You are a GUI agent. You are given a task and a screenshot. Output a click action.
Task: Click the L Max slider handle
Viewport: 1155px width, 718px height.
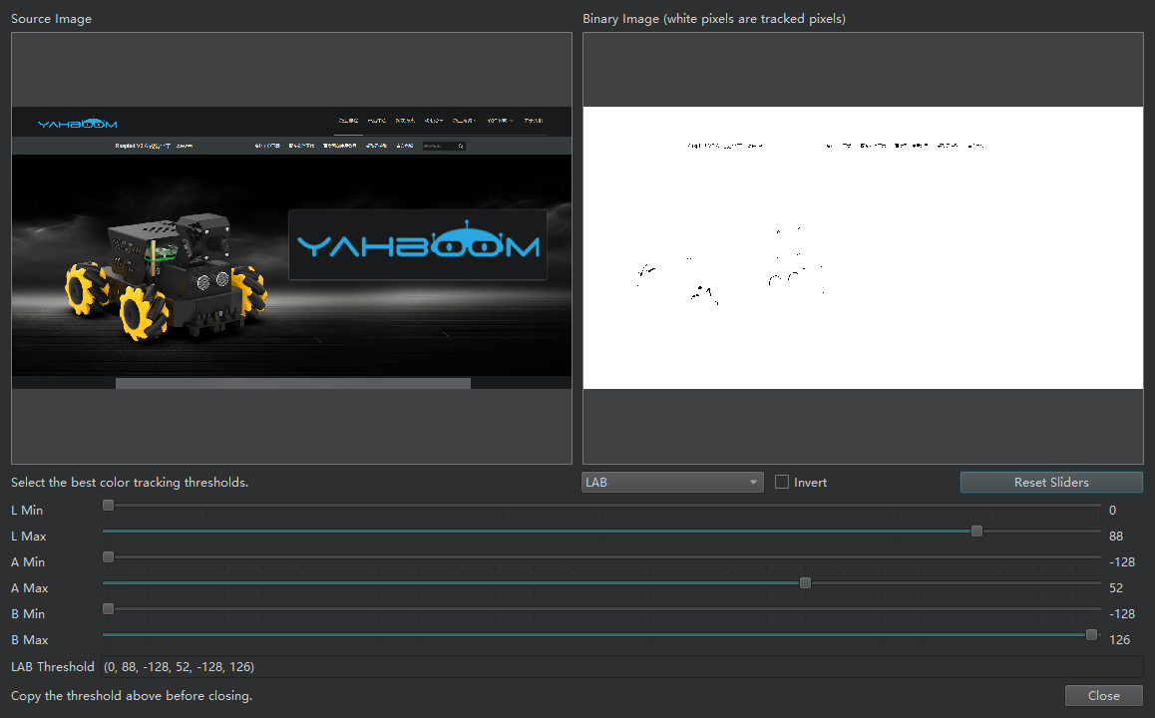976,531
